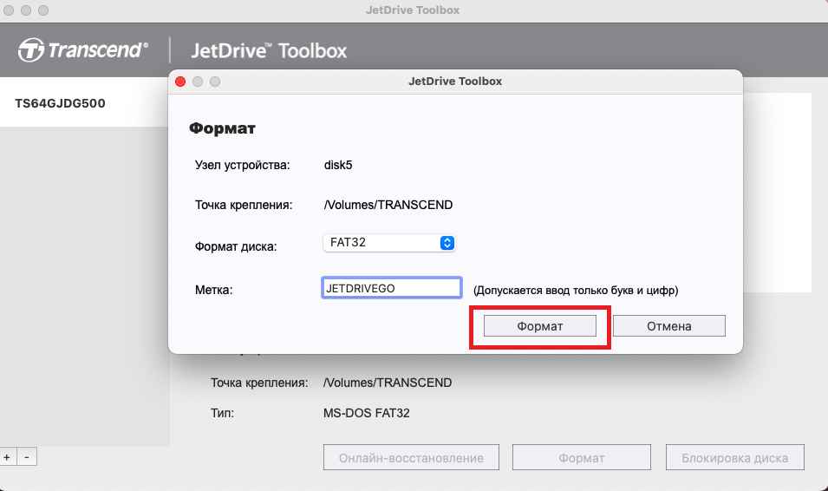828x491 pixels.
Task: Open the Формат диска FAT32 dropdown
Action: coord(389,243)
